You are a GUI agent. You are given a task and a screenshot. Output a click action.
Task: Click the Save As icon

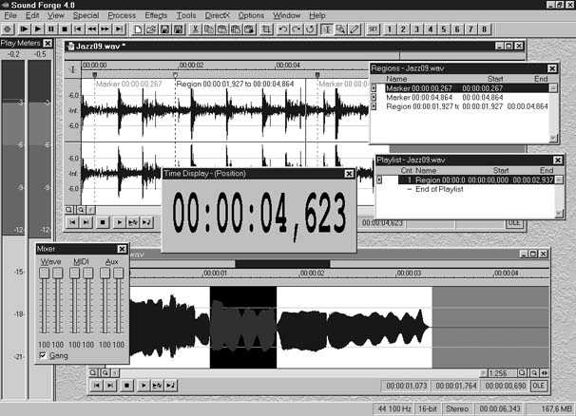179,29
